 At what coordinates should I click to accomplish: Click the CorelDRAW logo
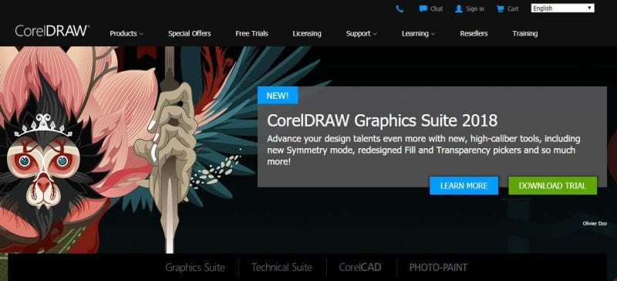click(52, 31)
